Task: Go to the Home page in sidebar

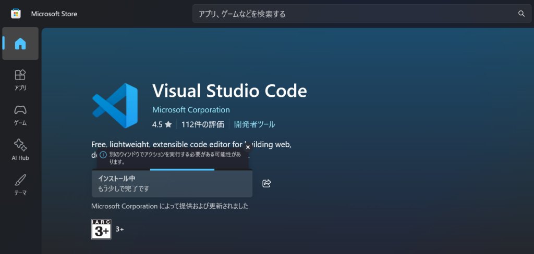Action: click(20, 44)
